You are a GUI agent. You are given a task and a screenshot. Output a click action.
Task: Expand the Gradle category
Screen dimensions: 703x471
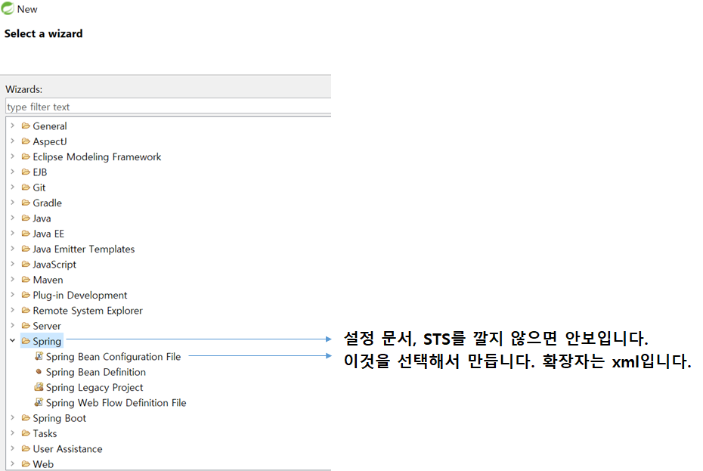tap(13, 203)
